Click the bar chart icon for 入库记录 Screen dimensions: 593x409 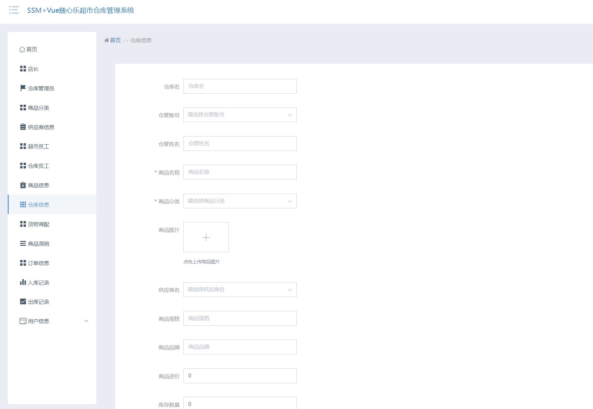(23, 282)
